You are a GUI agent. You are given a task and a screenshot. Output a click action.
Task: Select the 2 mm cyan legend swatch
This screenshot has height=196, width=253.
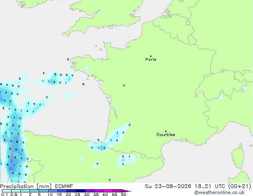pos(34,191)
